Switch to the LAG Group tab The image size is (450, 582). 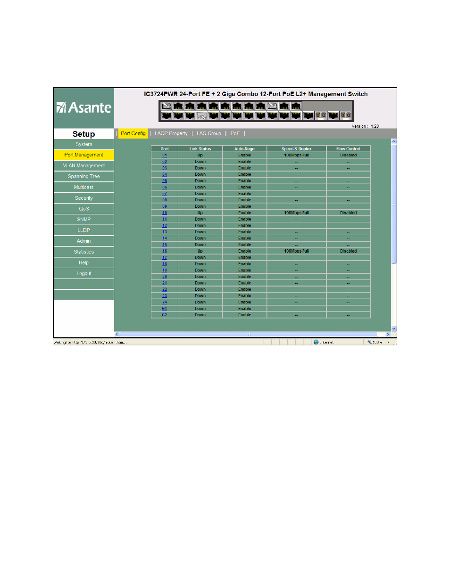(209, 133)
